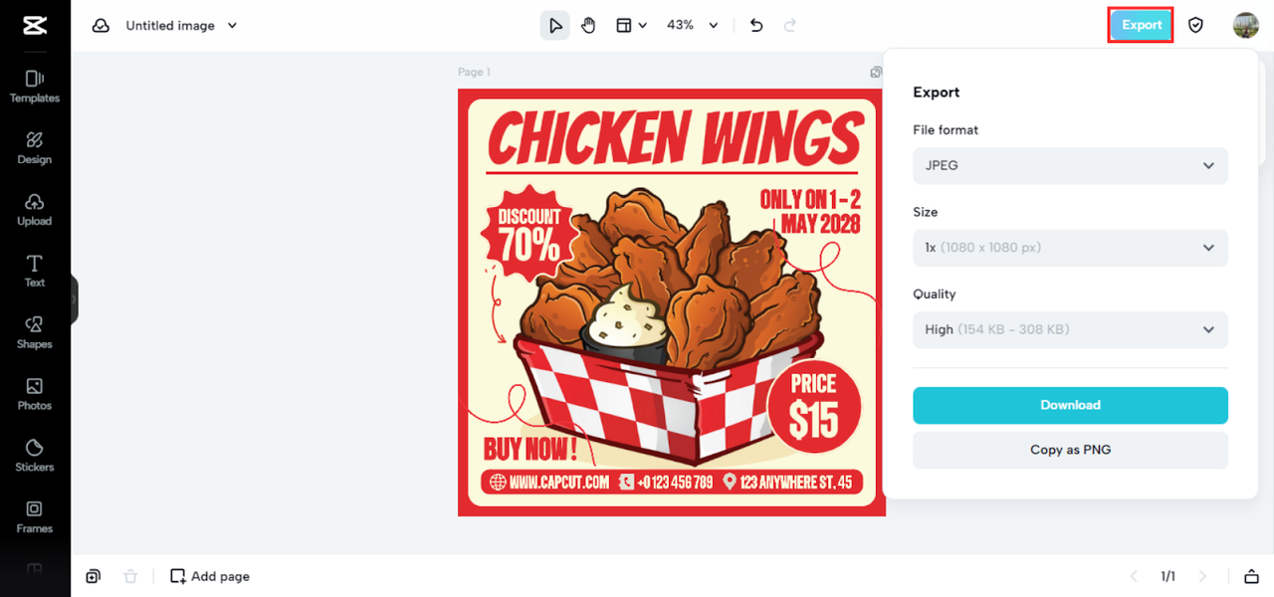Expand the collapsed side panel handle
The width and height of the screenshot is (1274, 597).
coord(74,298)
